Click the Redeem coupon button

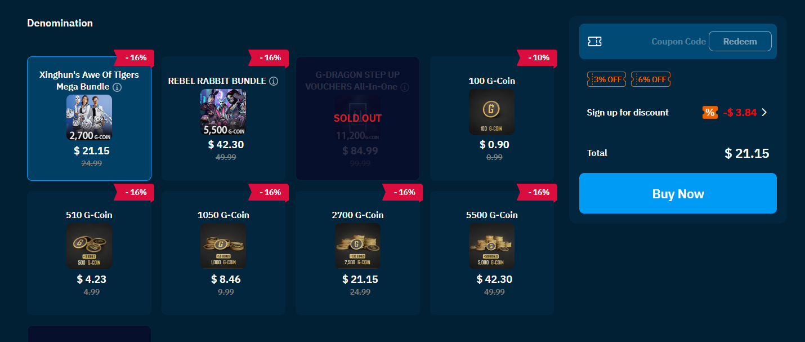(x=740, y=41)
